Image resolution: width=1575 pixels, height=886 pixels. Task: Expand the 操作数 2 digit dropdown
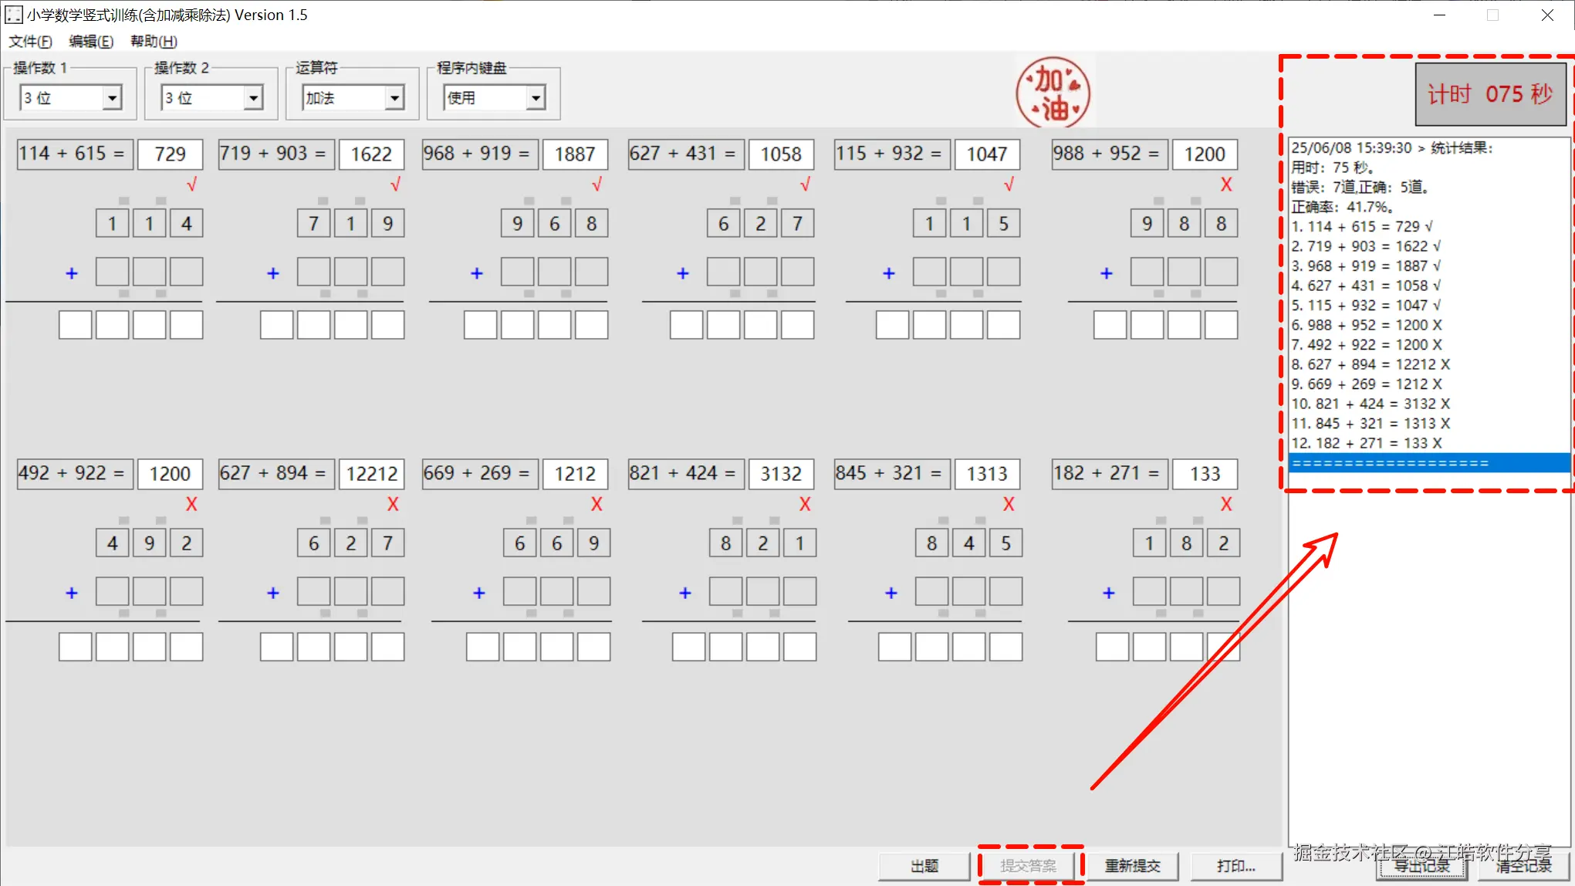254,98
